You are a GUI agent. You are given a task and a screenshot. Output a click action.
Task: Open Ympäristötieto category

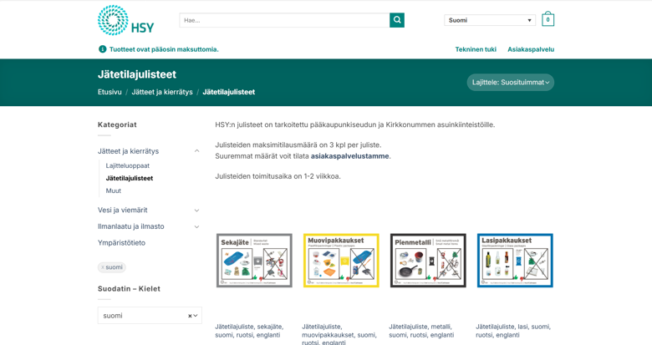[x=121, y=243]
